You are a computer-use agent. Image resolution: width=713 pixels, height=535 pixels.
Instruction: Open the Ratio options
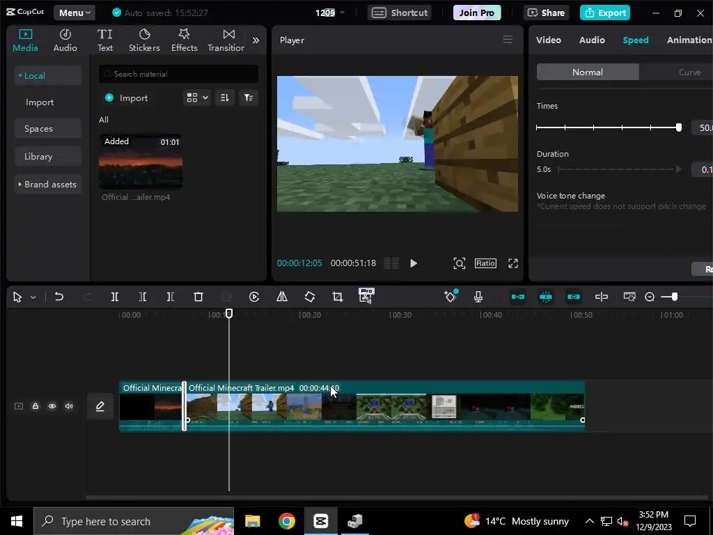click(485, 263)
